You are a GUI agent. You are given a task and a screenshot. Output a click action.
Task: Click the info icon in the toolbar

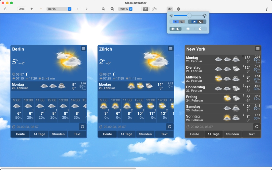(267, 9)
